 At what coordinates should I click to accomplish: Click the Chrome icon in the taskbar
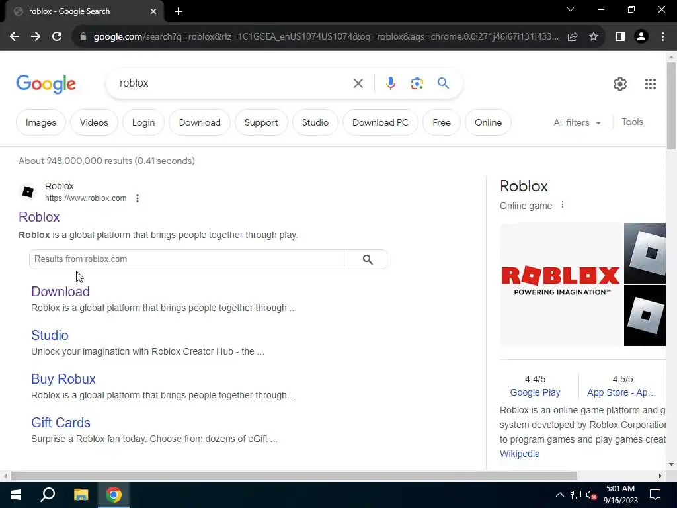(x=114, y=495)
